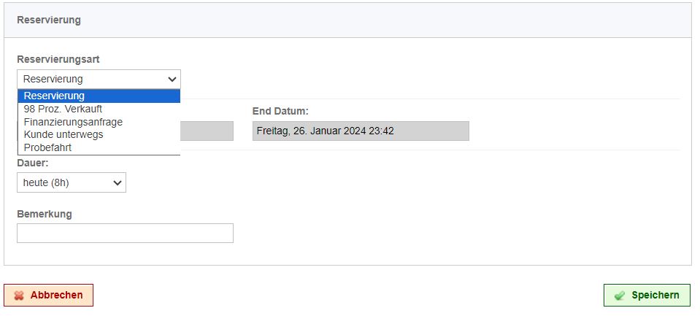
Task: Click the Abbrechen button
Action: [48, 296]
